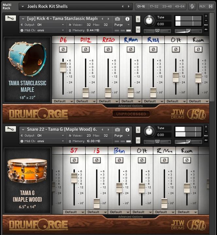Invert phase on kick D112 channel
The image size is (217, 235).
[x=86, y=49]
